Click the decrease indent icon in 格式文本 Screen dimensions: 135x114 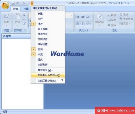[78, 17]
